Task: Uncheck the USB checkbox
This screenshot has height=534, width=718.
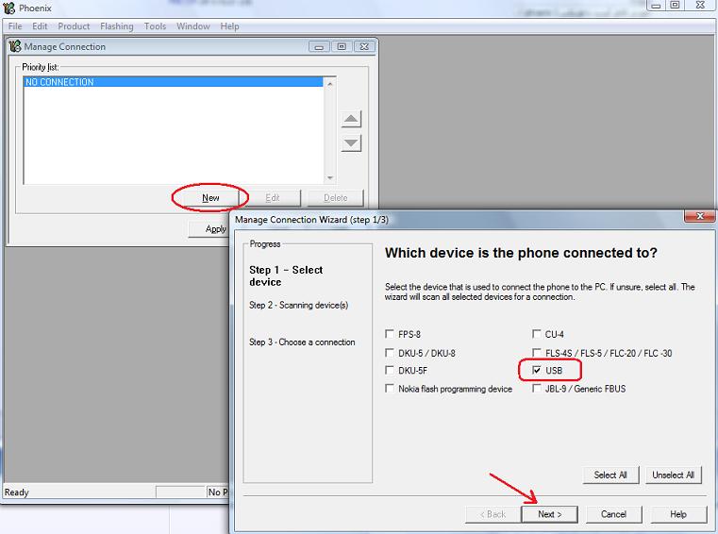Action: (x=537, y=370)
